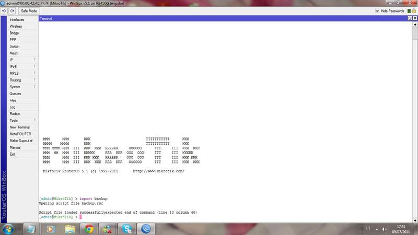The image size is (418, 235).
Task: Click the terminal scrollbar down arrow
Action: 415,220
